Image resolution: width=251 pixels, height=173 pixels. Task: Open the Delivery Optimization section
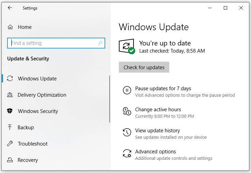pos(42,95)
